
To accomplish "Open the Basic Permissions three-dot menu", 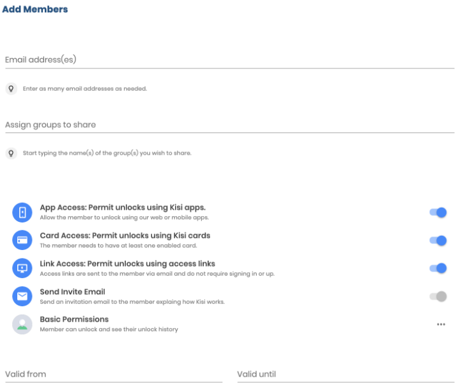I will point(441,325).
